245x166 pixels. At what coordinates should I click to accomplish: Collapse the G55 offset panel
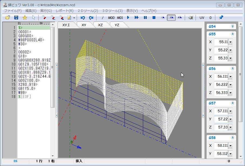[233, 34]
